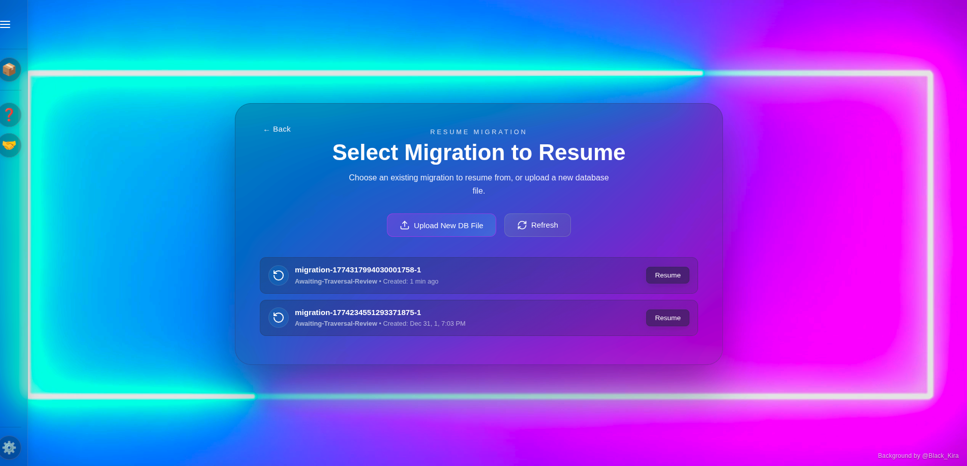
Task: Open help via the question mark icon
Action: (x=10, y=115)
